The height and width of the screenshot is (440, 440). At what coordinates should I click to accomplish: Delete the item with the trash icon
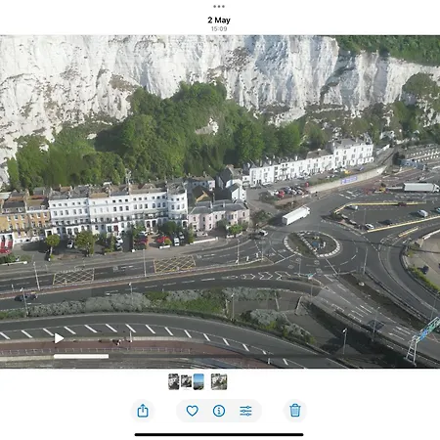tap(295, 410)
